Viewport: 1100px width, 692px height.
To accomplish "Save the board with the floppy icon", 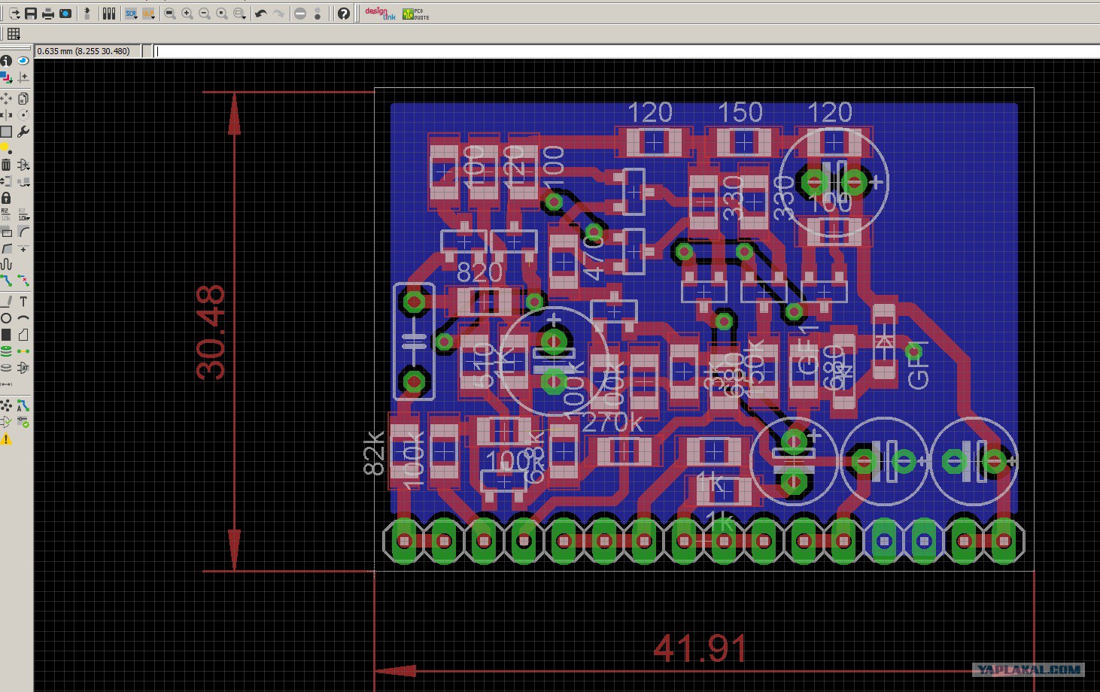I will 31,14.
